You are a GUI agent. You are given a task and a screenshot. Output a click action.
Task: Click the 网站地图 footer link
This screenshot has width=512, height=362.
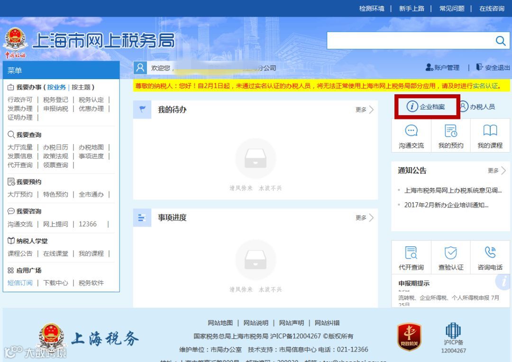(x=220, y=323)
